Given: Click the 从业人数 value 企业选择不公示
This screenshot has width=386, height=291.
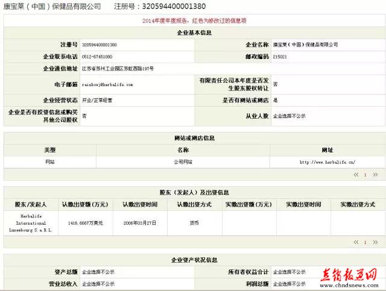Looking at the screenshot, I should click(289, 116).
